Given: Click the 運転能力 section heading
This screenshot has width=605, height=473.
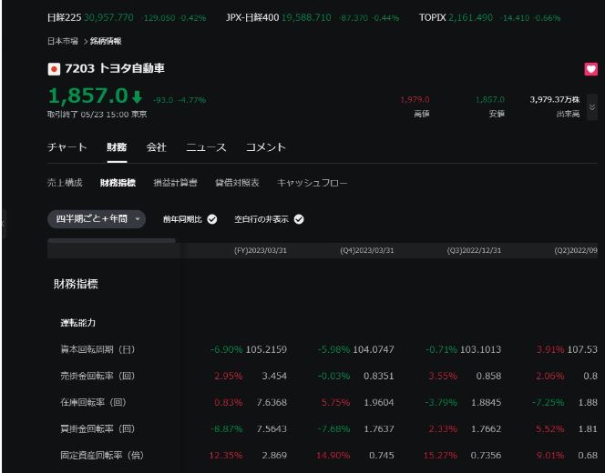Looking at the screenshot, I should coord(78,323).
